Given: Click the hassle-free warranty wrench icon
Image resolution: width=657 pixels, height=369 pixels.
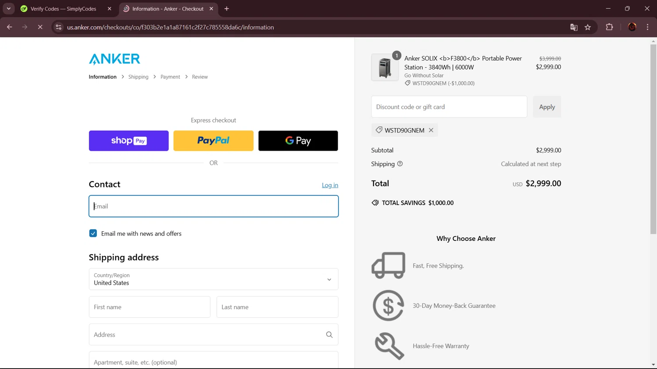Looking at the screenshot, I should [x=389, y=346].
